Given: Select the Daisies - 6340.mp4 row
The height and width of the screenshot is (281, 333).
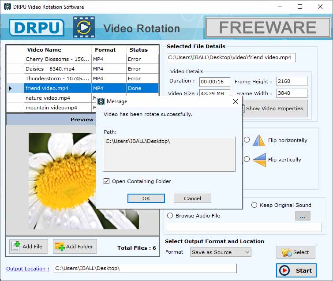Looking at the screenshot, I should point(82,69).
